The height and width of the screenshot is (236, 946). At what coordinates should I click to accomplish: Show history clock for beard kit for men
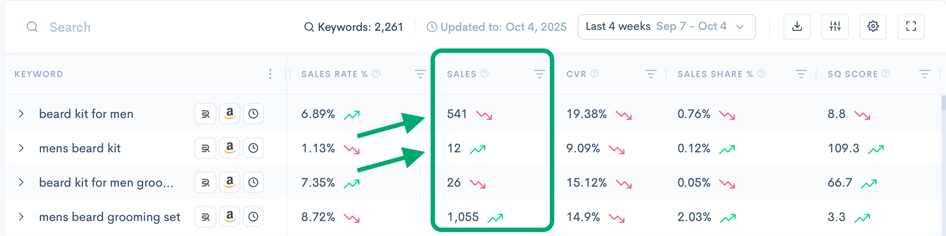coord(253,114)
